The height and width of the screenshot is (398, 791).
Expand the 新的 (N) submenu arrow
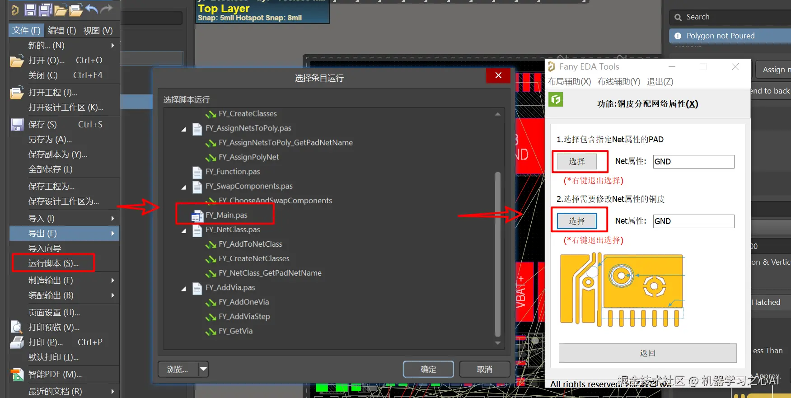pos(113,46)
